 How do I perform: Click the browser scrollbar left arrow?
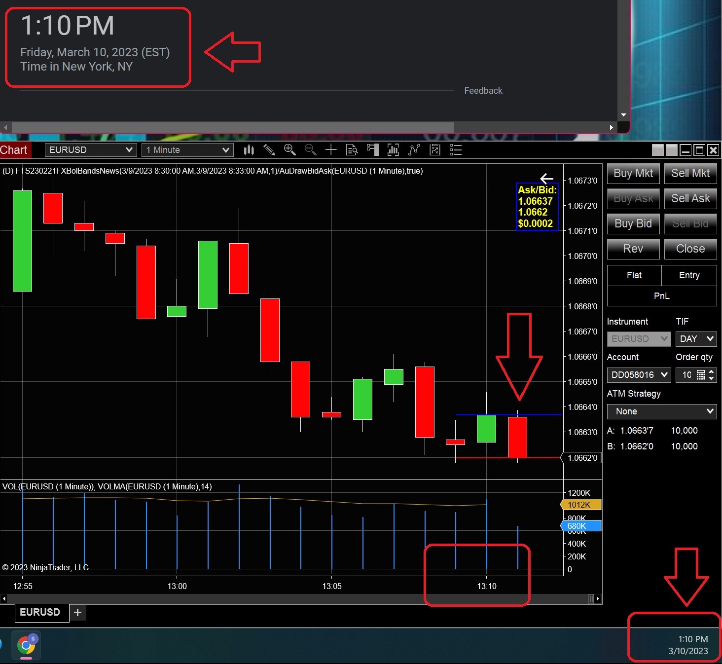pyautogui.click(x=5, y=127)
